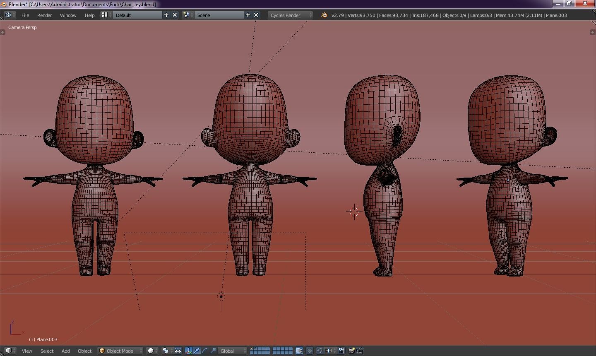
Task: Delete the current scene
Action: [x=256, y=15]
